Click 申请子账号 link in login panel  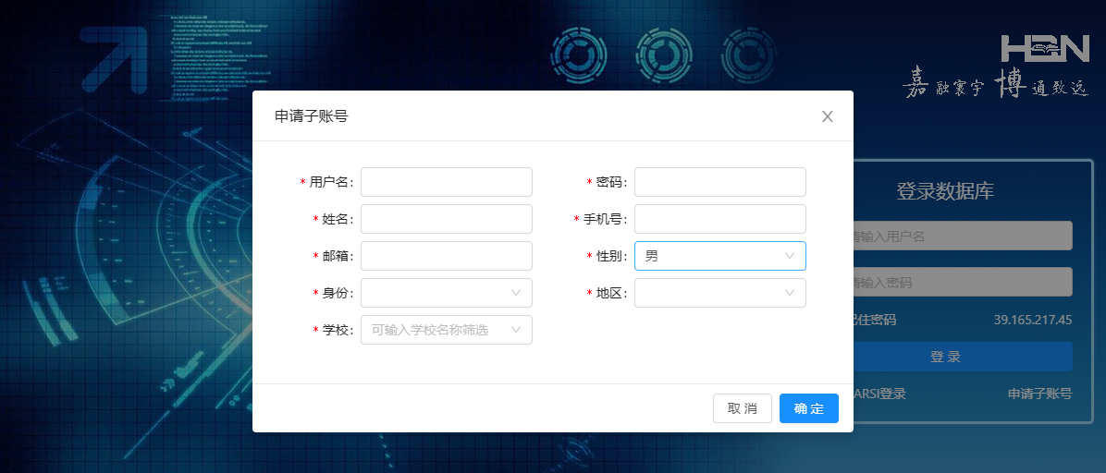1039,394
